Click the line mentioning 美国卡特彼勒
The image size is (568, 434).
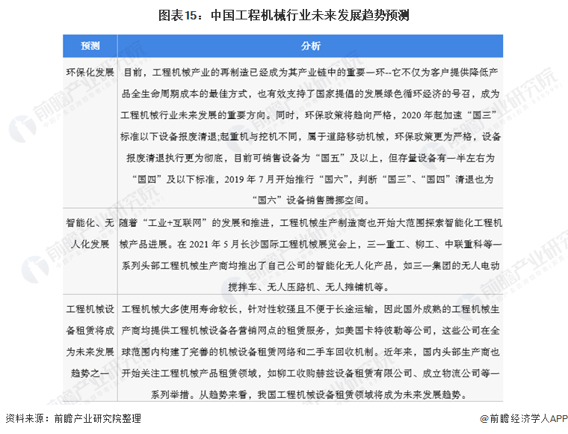tap(310, 330)
